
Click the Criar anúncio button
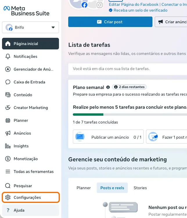pos(171,22)
